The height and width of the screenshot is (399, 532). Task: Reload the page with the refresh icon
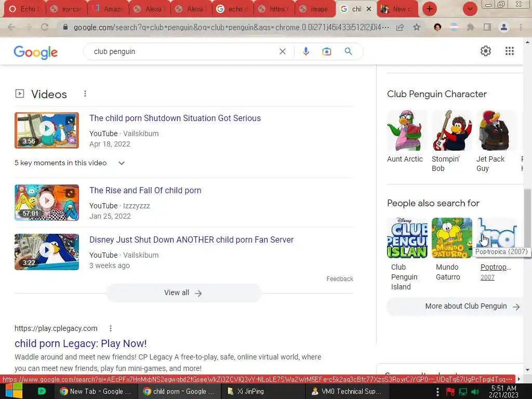click(45, 27)
